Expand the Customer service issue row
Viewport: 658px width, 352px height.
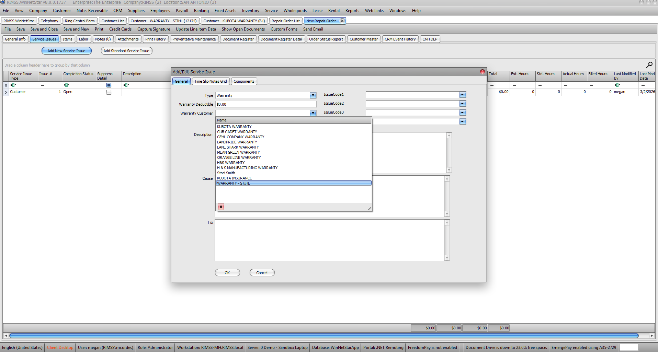click(6, 92)
